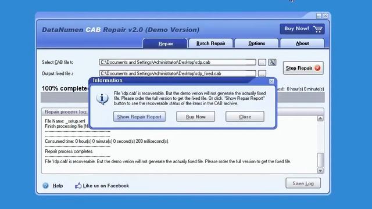Click the log scrollbar up arrow
The width and height of the screenshot is (372, 209).
click(x=320, y=118)
